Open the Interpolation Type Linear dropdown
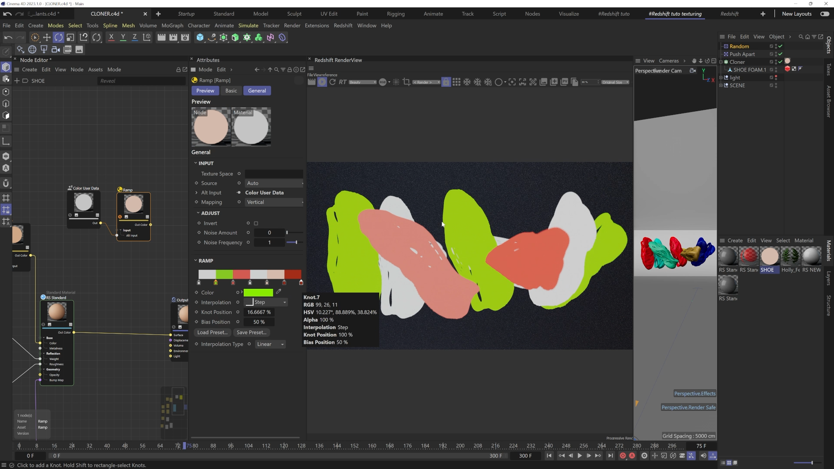Image resolution: width=834 pixels, height=469 pixels. pyautogui.click(x=270, y=344)
